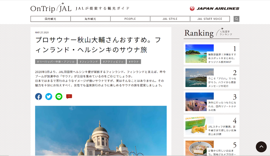
Task: Click the #ヨーロッパ・中東・アフリカ tag
Action: [x=56, y=61]
